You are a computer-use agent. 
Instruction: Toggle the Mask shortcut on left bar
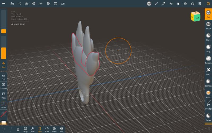coord(3,96)
